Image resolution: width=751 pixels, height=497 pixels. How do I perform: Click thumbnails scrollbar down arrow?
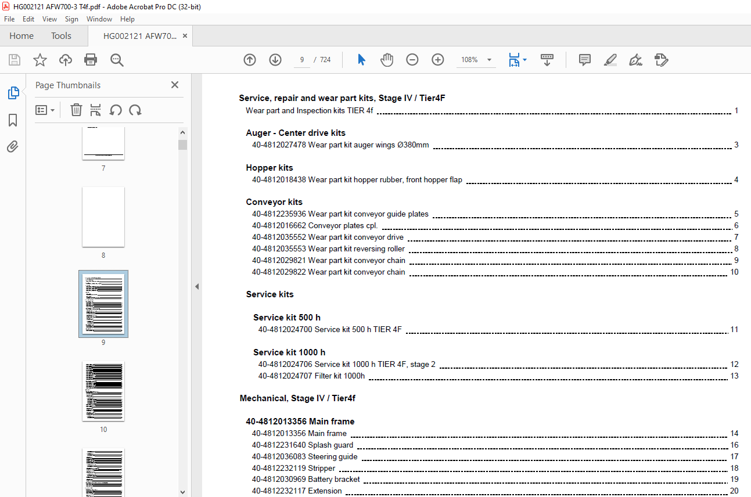pos(183,492)
